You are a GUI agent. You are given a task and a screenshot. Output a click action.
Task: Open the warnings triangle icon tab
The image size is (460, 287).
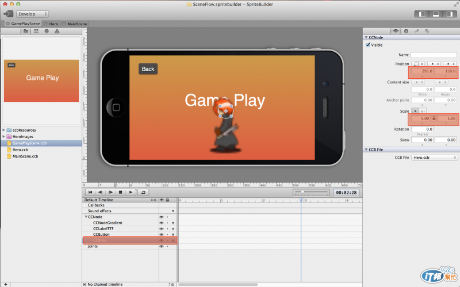pyautogui.click(x=57, y=31)
